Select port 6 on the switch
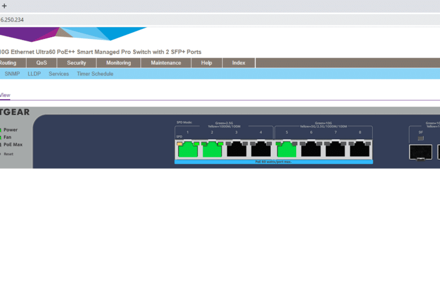 pyautogui.click(x=311, y=149)
